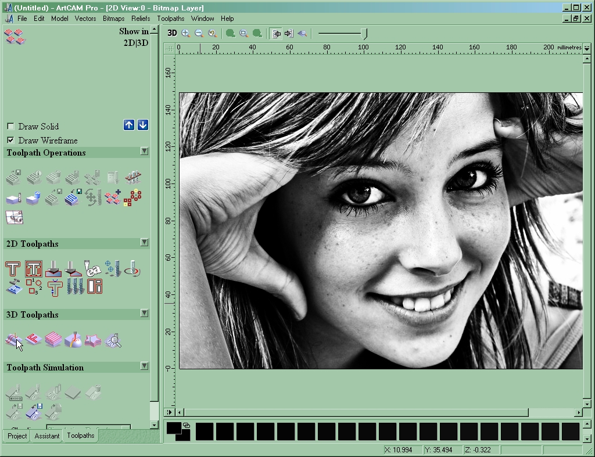
Task: Select the Profile with bridges T icon
Action: coord(55,287)
